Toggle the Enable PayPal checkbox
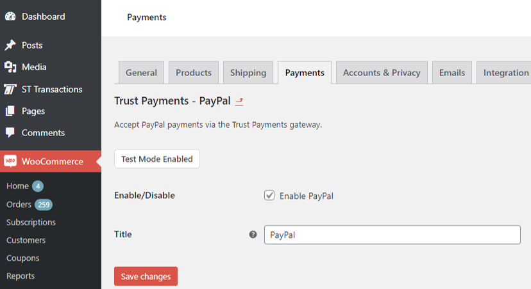Viewport: 531px width, 289px height. click(x=269, y=196)
